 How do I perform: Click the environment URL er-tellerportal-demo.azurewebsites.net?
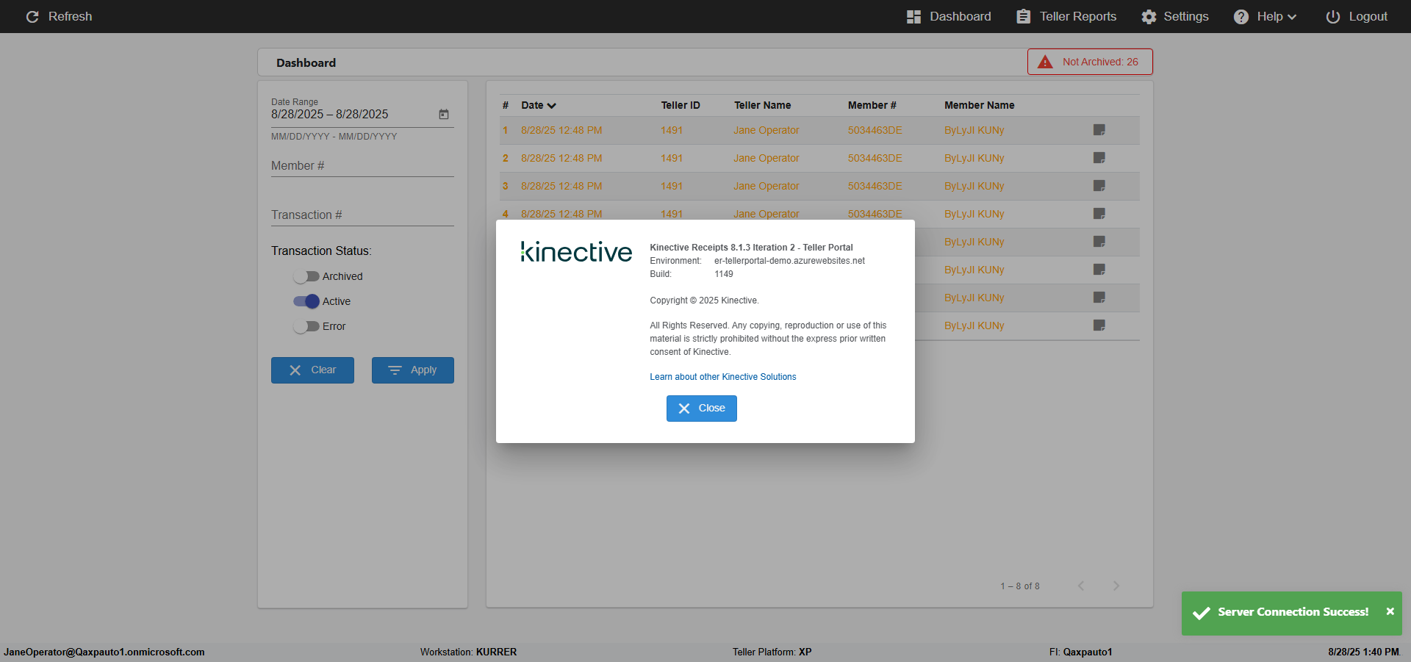789,261
